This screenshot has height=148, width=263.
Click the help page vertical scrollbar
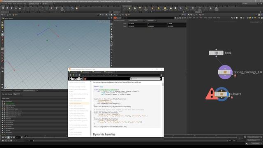click(x=163, y=85)
